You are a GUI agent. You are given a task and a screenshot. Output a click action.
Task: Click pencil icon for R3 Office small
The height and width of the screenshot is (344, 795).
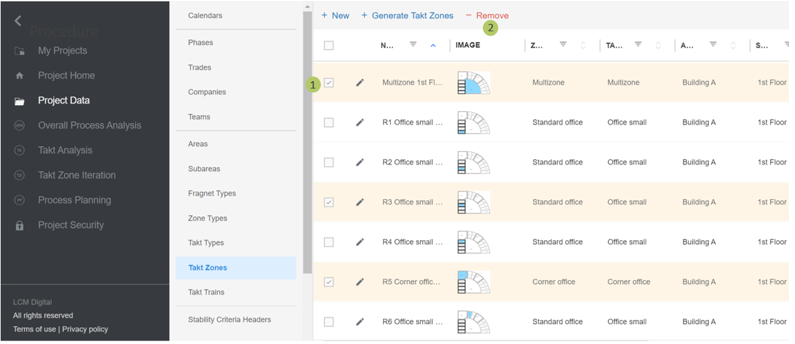pyautogui.click(x=360, y=202)
